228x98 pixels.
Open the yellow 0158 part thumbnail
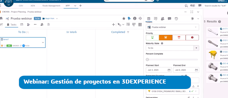tap(213, 55)
